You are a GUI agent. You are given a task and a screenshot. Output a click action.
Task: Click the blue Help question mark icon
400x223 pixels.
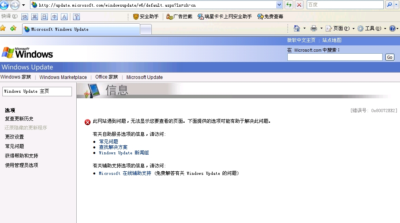point(392,28)
